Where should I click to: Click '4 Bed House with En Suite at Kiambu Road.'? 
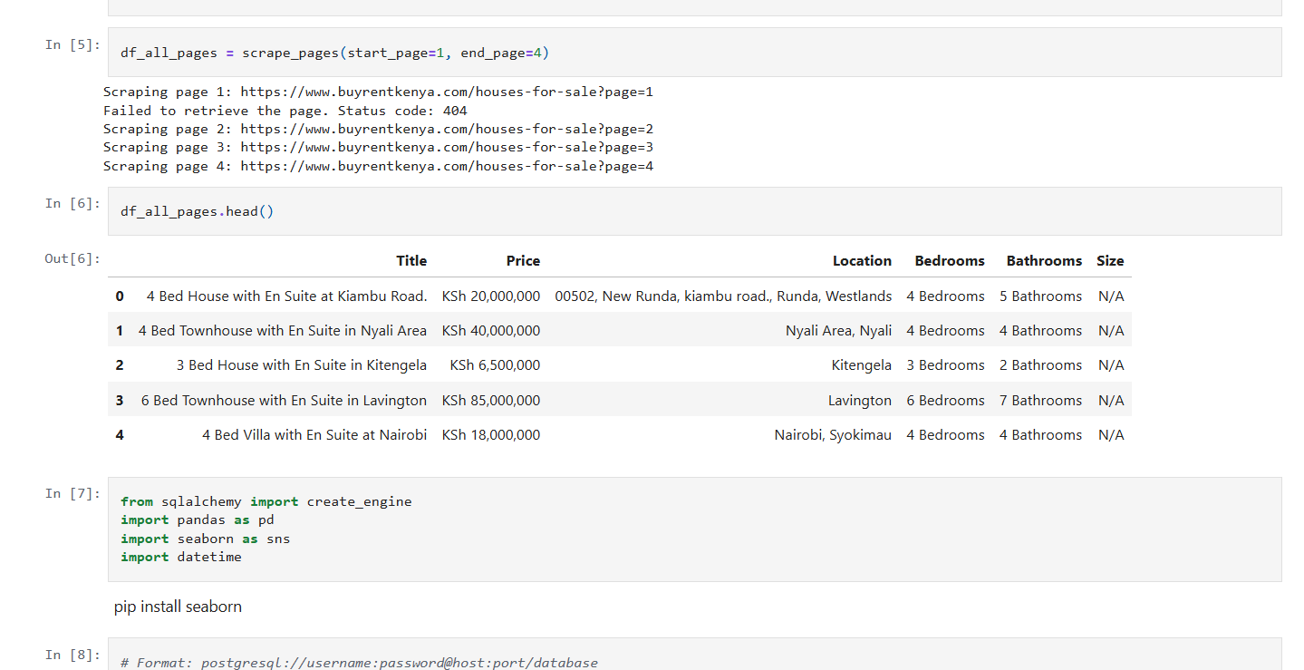point(286,296)
